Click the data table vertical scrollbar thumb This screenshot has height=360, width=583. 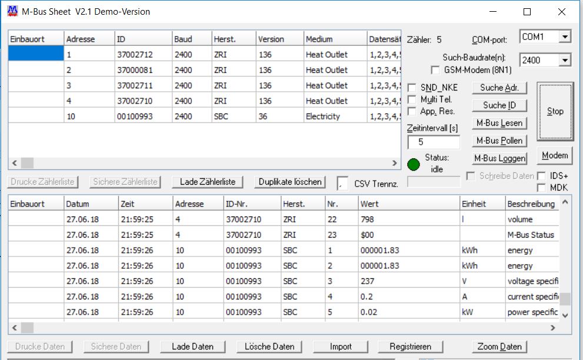(x=565, y=299)
